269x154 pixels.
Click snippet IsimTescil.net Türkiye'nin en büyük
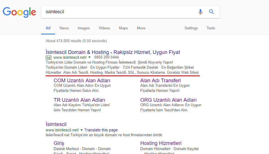point(104,135)
